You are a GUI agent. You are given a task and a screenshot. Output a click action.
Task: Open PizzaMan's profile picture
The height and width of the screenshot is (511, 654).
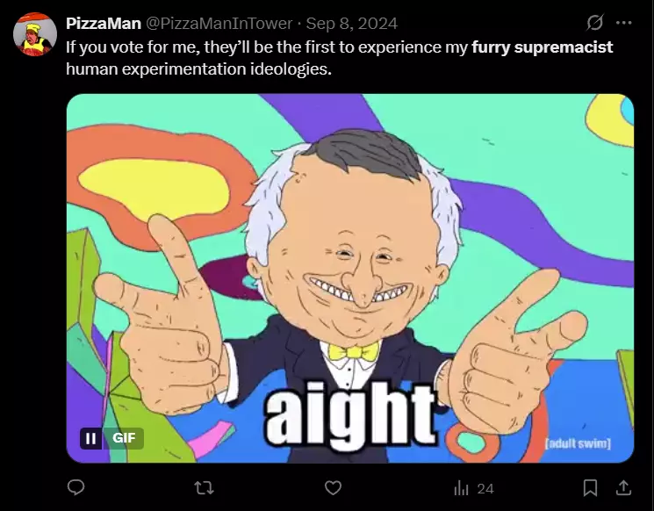35,34
